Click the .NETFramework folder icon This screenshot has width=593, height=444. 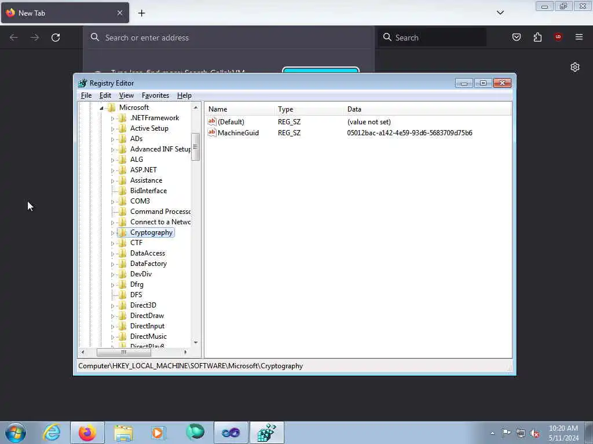pyautogui.click(x=123, y=118)
